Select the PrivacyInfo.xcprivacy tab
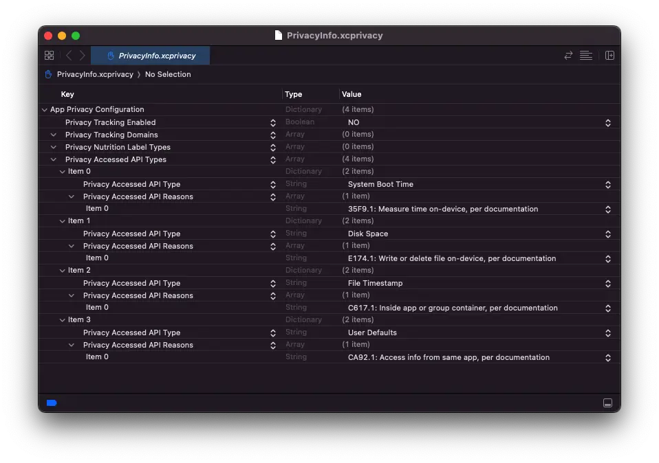The width and height of the screenshot is (659, 463). tap(151, 56)
